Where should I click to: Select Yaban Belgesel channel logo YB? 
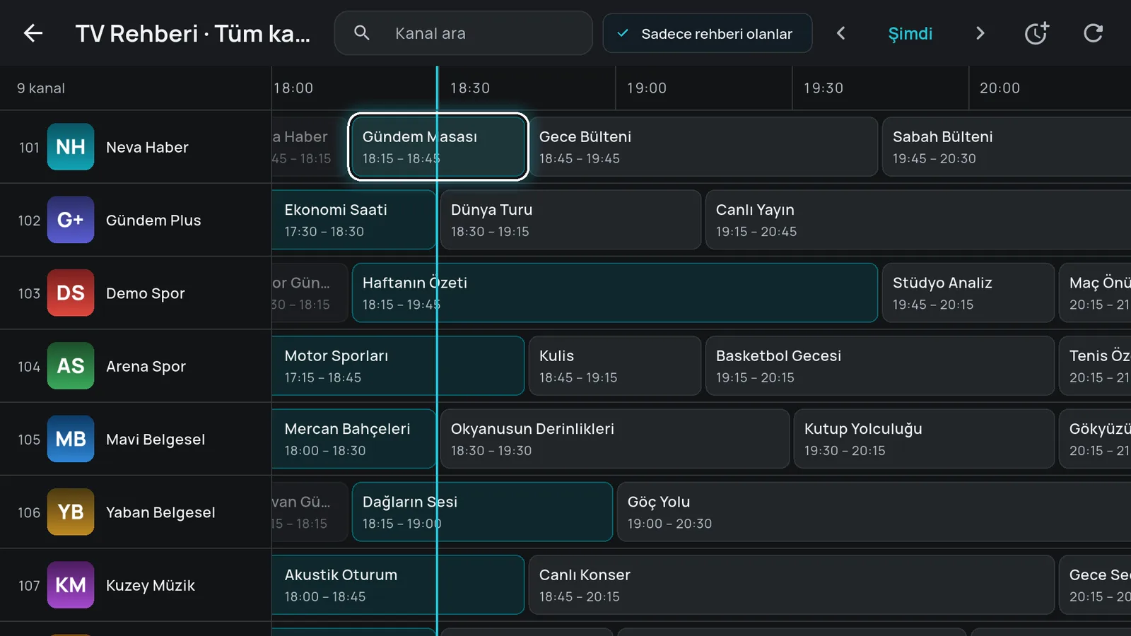71,512
